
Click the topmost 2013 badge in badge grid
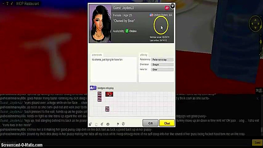pyautogui.click(x=99, y=94)
